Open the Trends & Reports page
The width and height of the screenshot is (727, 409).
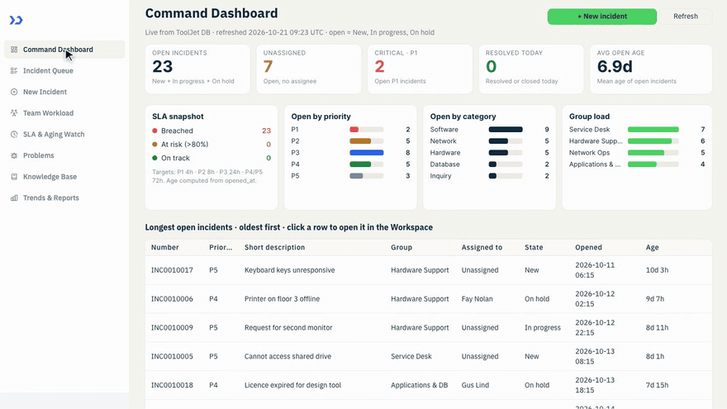64,197
